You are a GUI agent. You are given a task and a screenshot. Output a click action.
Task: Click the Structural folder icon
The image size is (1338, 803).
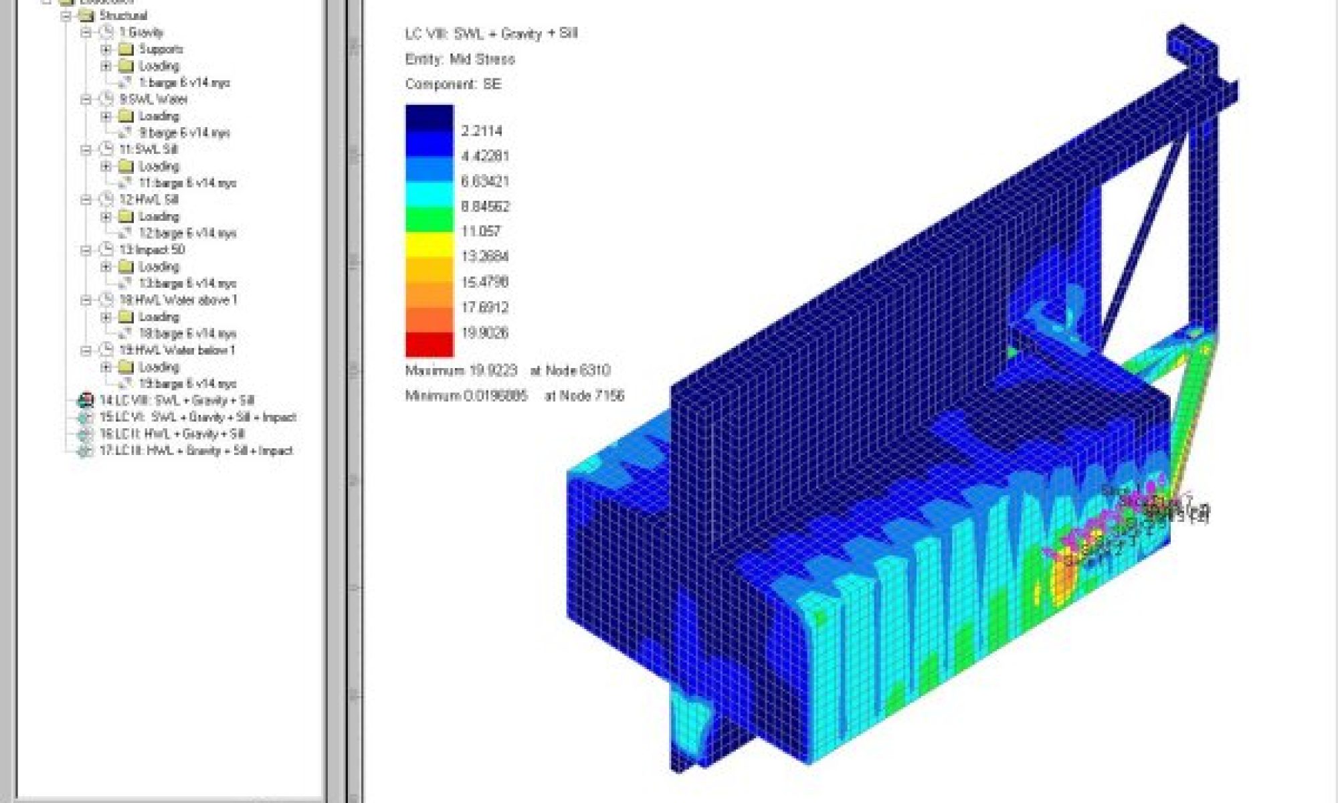(x=86, y=15)
